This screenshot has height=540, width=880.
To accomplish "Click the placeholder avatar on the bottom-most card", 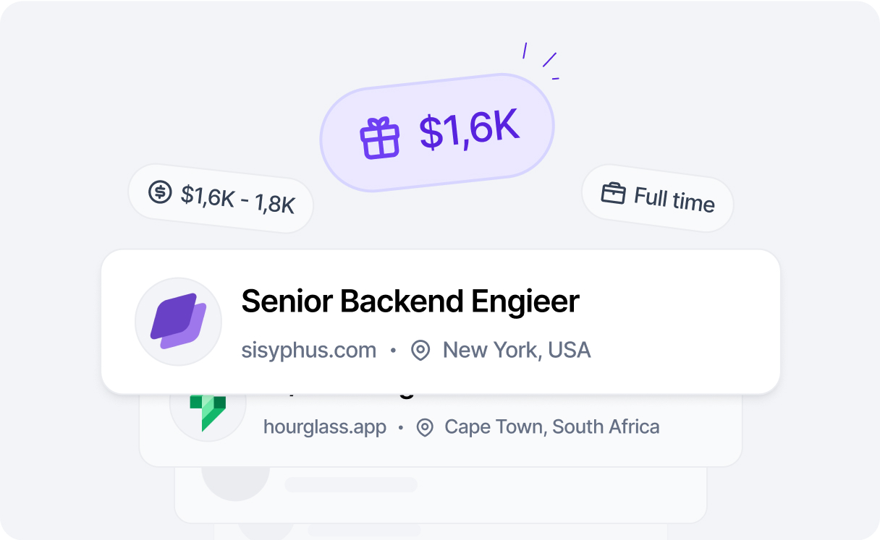I will pyautogui.click(x=266, y=531).
